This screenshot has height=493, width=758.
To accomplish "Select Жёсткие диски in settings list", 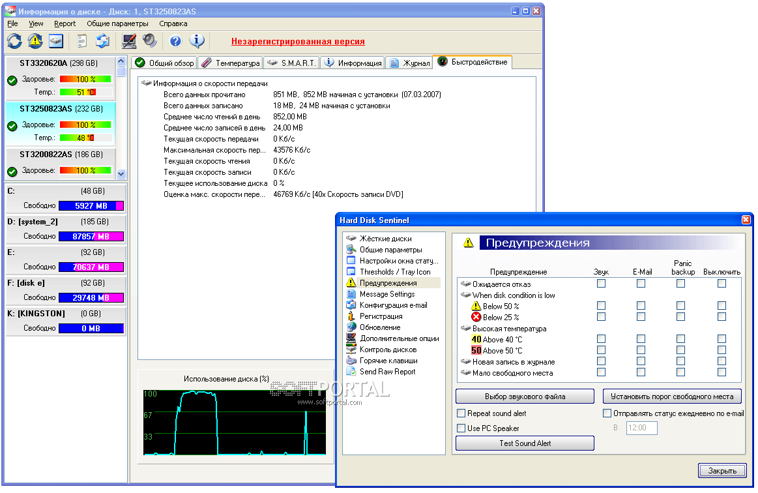I will tap(385, 239).
